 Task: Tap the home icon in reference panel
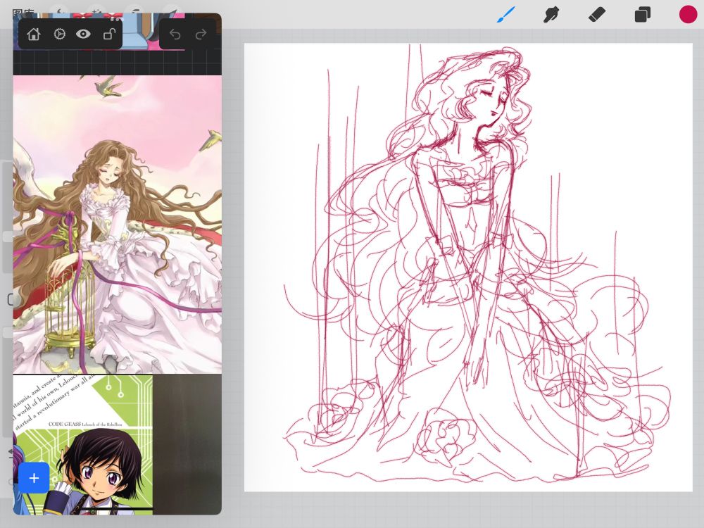(34, 34)
